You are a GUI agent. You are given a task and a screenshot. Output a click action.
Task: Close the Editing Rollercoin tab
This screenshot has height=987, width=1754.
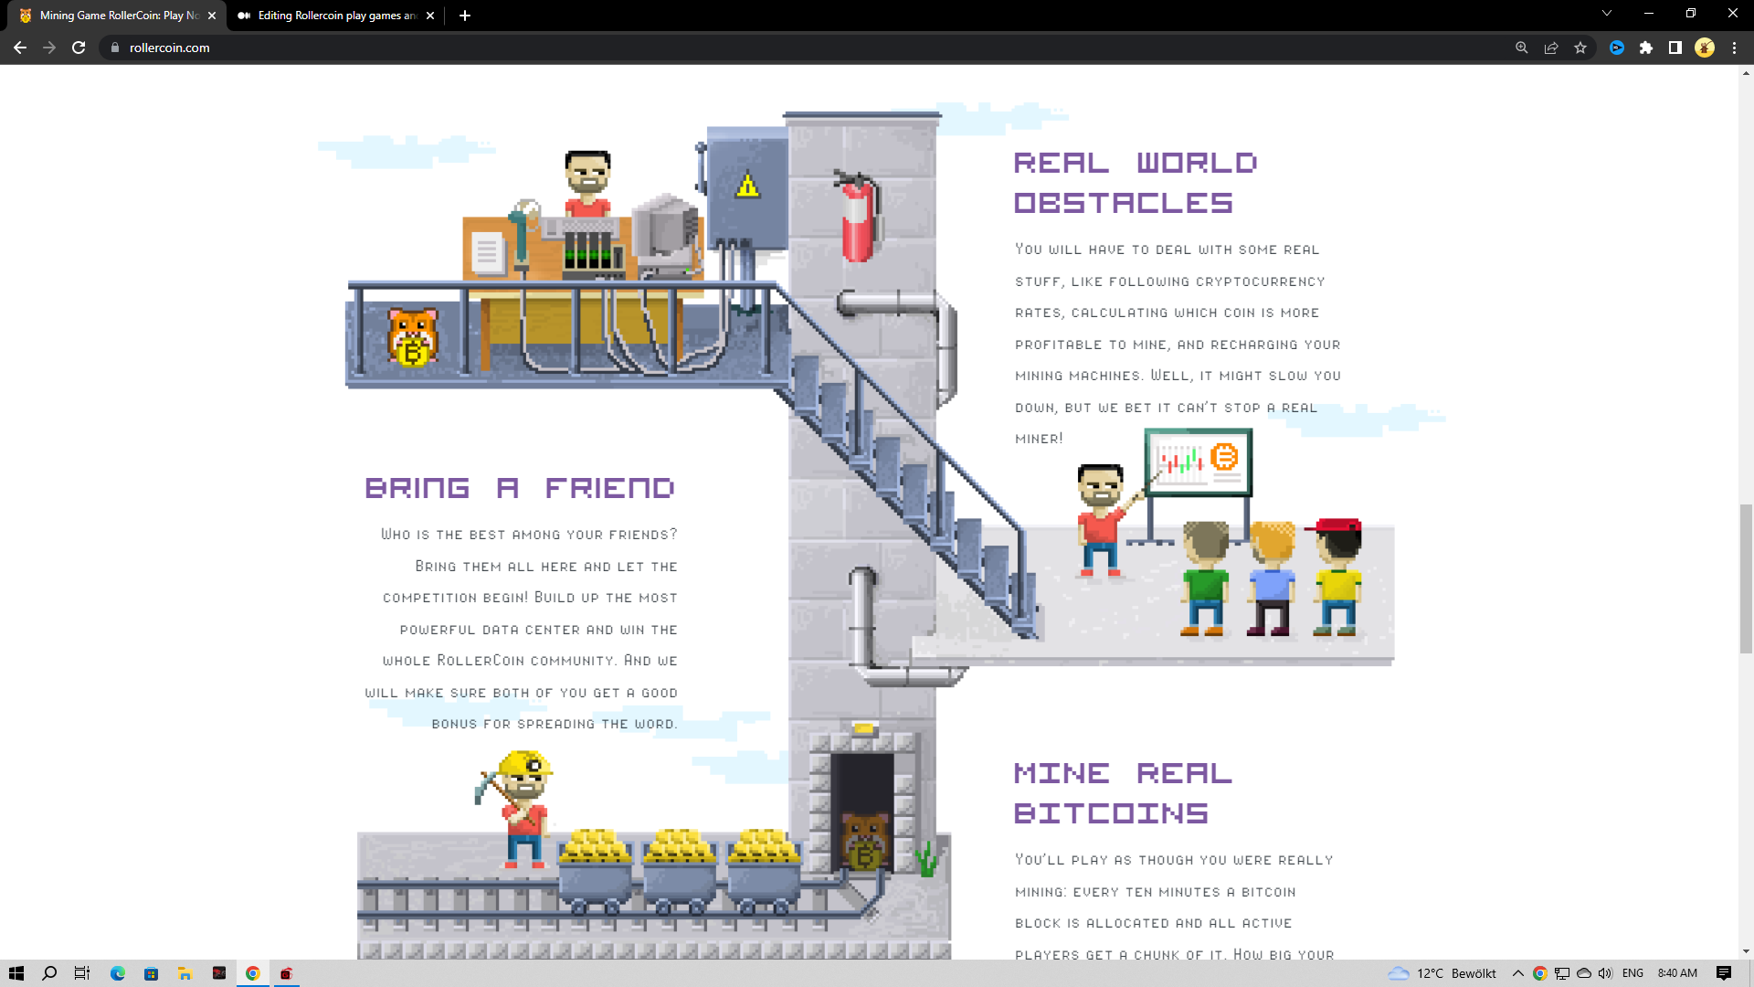pyautogui.click(x=430, y=16)
